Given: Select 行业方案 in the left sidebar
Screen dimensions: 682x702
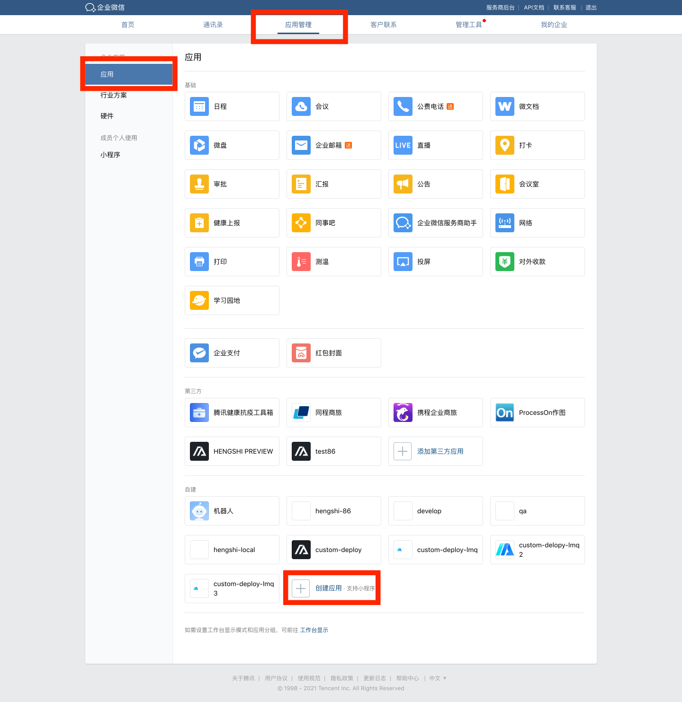Looking at the screenshot, I should coord(114,95).
